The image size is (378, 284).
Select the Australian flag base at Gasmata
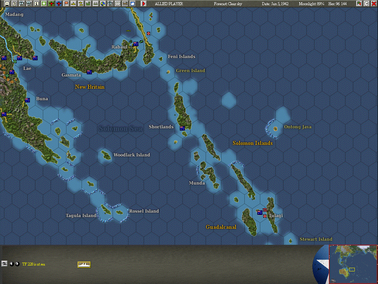coord(89,72)
